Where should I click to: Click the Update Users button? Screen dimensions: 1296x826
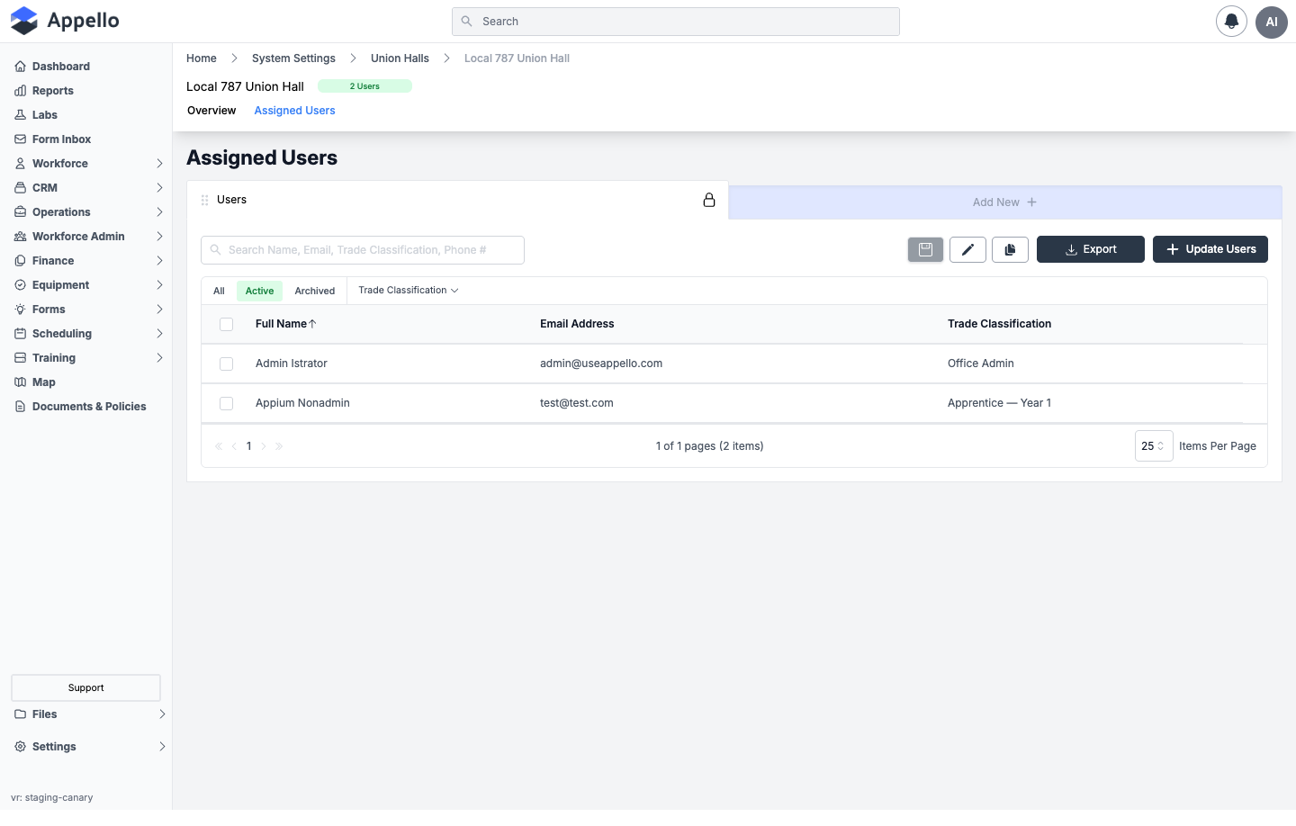1210,249
